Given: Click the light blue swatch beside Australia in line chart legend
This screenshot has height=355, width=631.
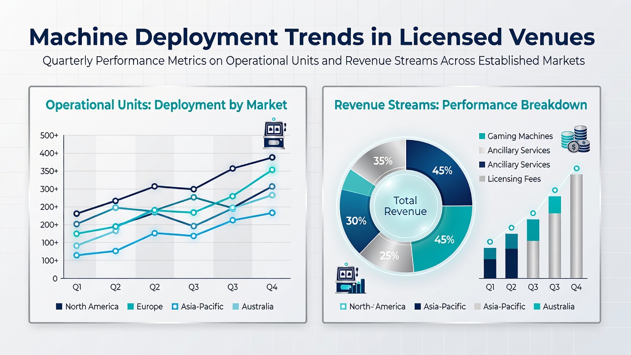Looking at the screenshot, I should point(235,307).
